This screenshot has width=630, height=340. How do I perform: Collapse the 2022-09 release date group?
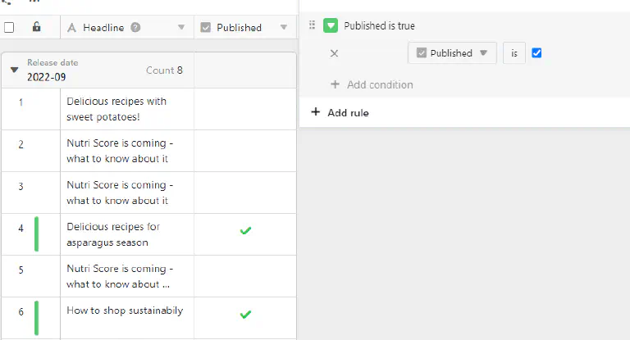14,70
